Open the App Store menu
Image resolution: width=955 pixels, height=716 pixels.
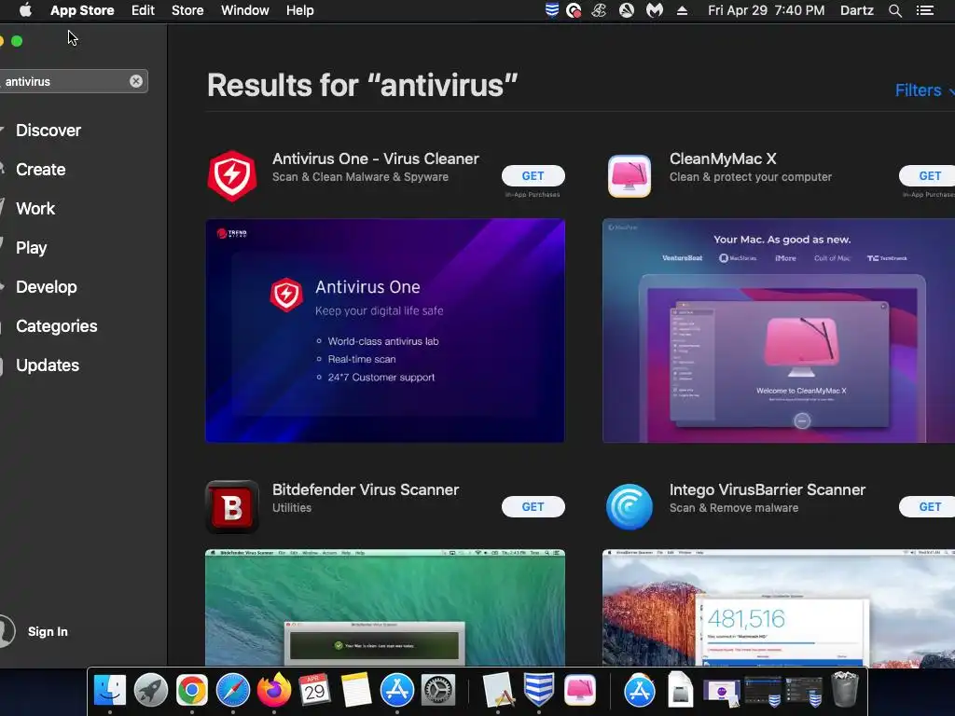82,10
